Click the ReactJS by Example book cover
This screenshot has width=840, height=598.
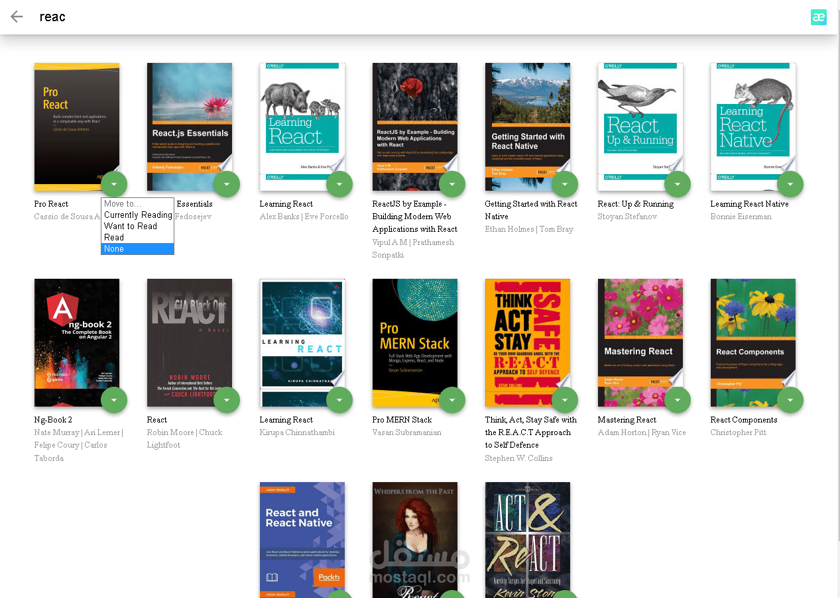415,126
